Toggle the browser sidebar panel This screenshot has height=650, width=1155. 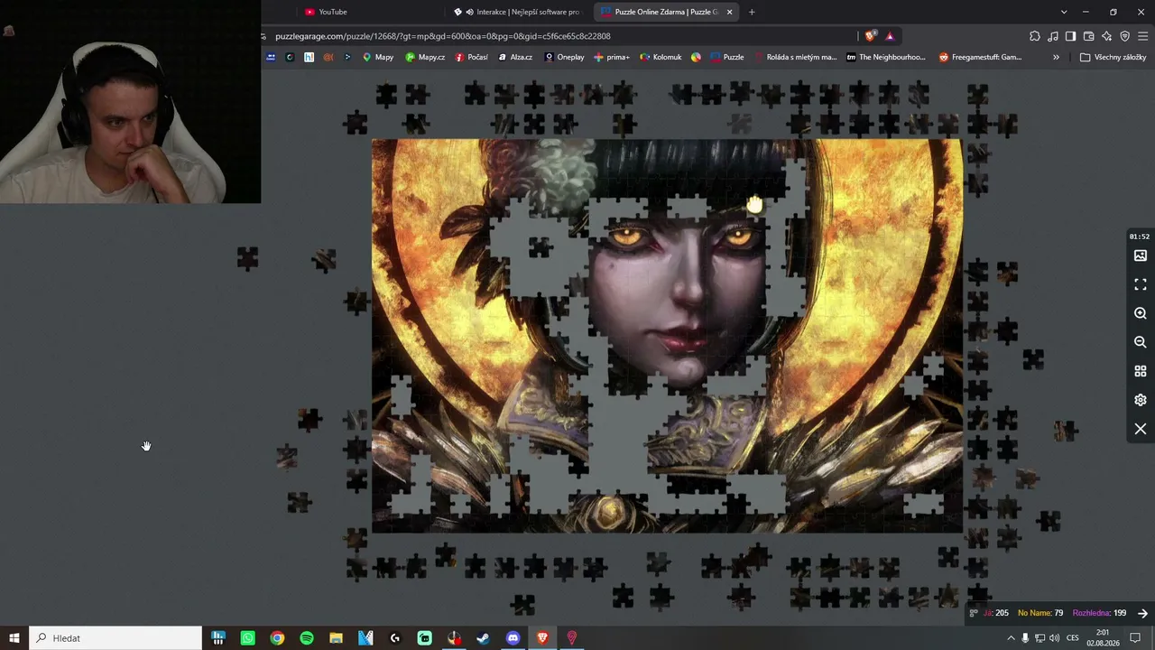click(x=1070, y=36)
